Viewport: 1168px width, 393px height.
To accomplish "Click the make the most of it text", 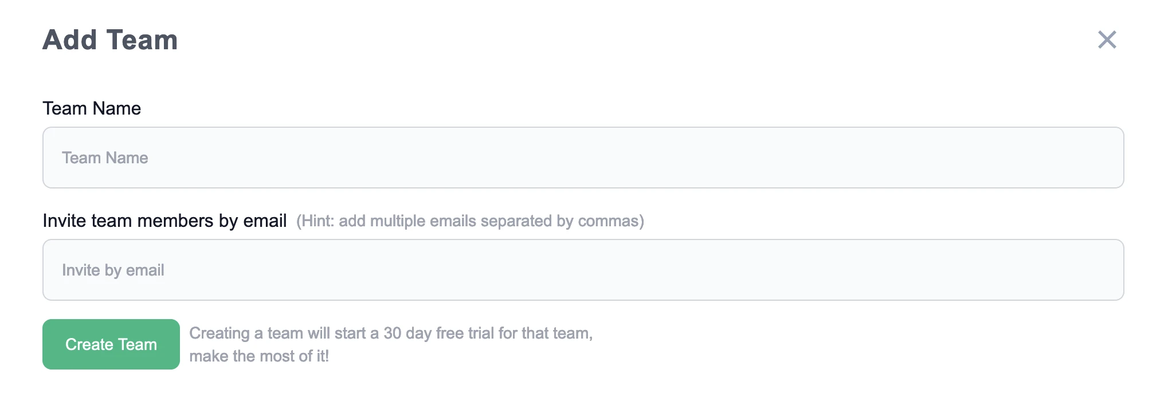I will pos(260,355).
